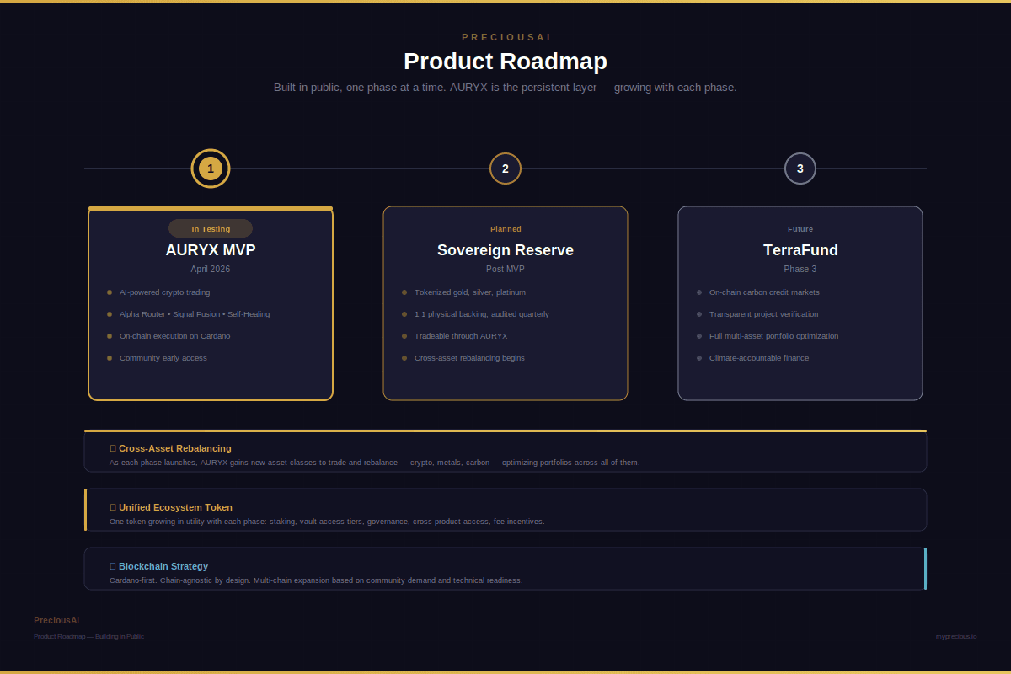Click the Cross-Asset Rebalancing card icon
The width and height of the screenshot is (1011, 674).
click(113, 447)
